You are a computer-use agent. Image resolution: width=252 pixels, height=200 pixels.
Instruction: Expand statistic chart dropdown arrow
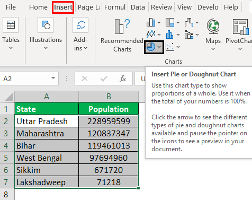pyautogui.click(x=178, y=34)
